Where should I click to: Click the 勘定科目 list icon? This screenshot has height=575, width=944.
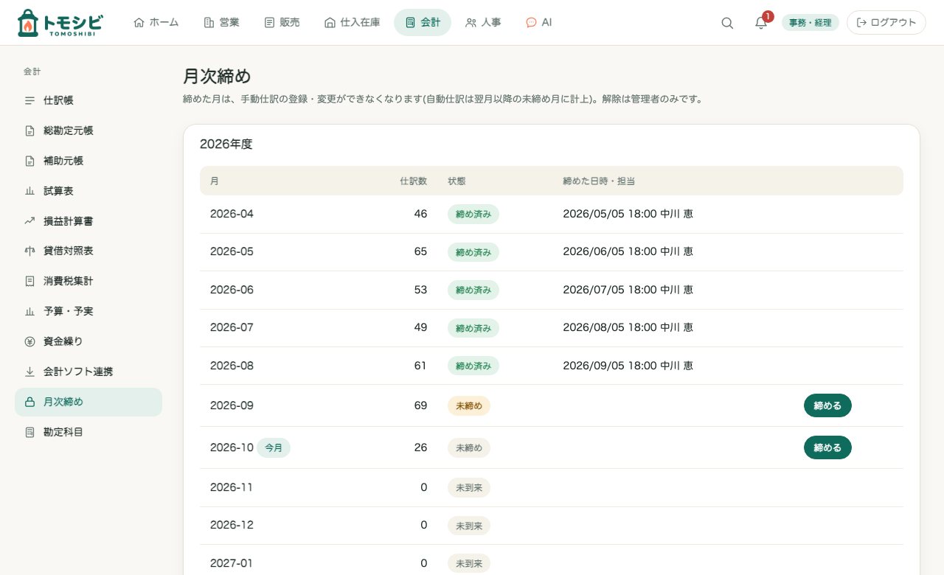click(30, 432)
